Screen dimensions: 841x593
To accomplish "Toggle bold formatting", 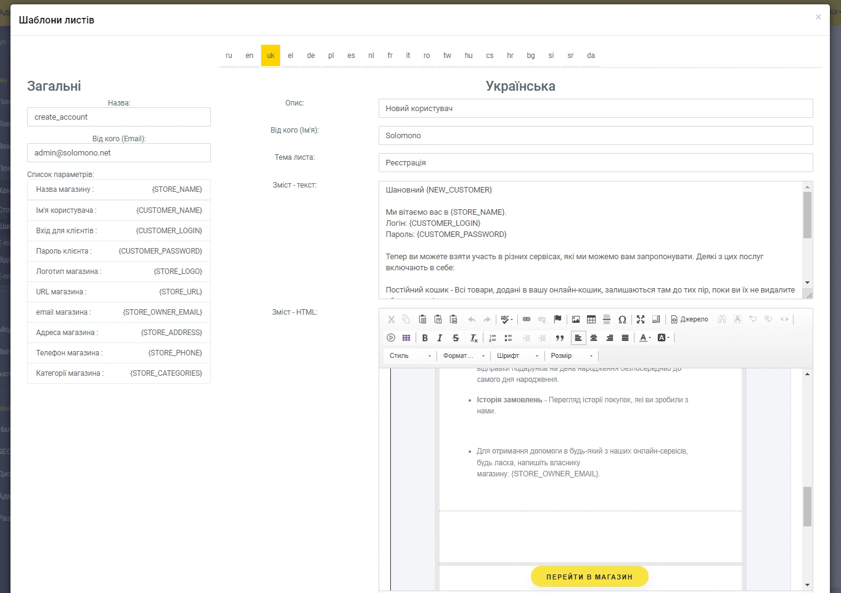I will [x=425, y=338].
